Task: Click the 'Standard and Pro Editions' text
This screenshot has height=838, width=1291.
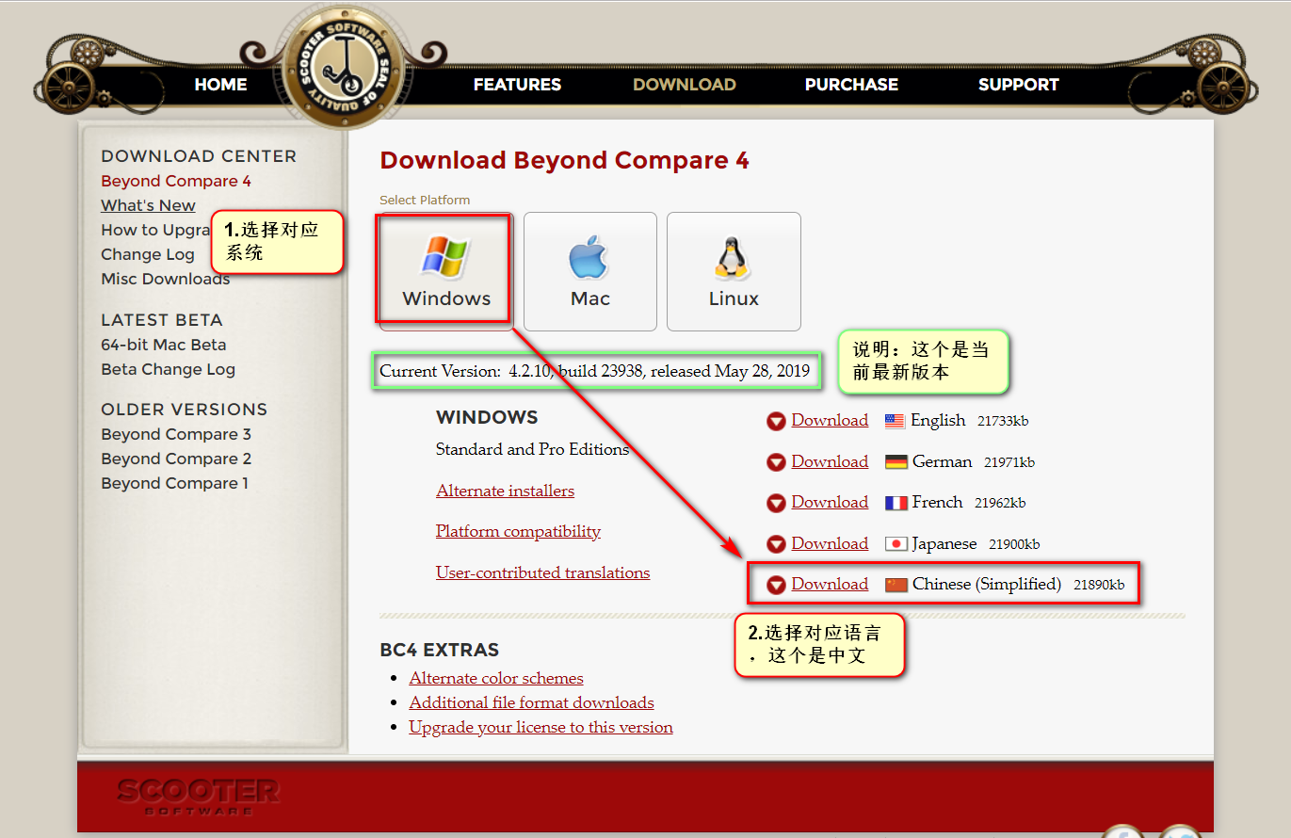Action: coord(532,449)
